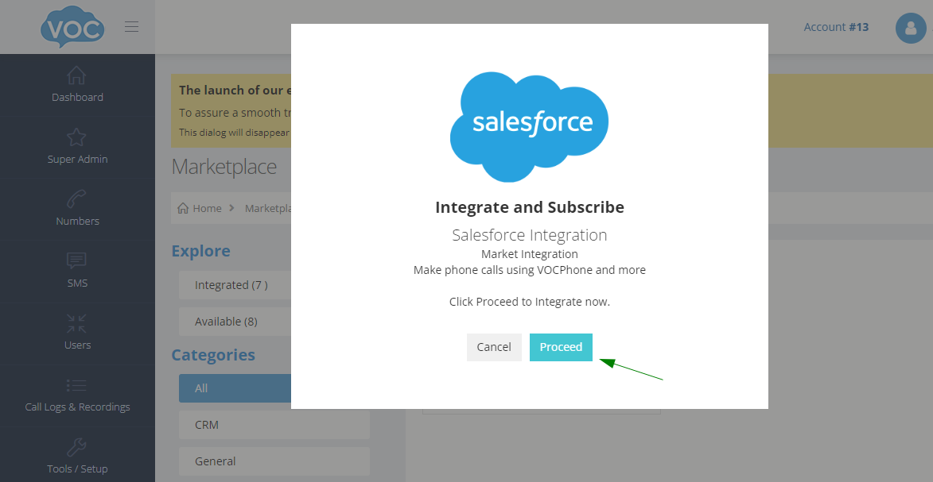
Task: Open the user profile avatar
Action: [x=911, y=29]
